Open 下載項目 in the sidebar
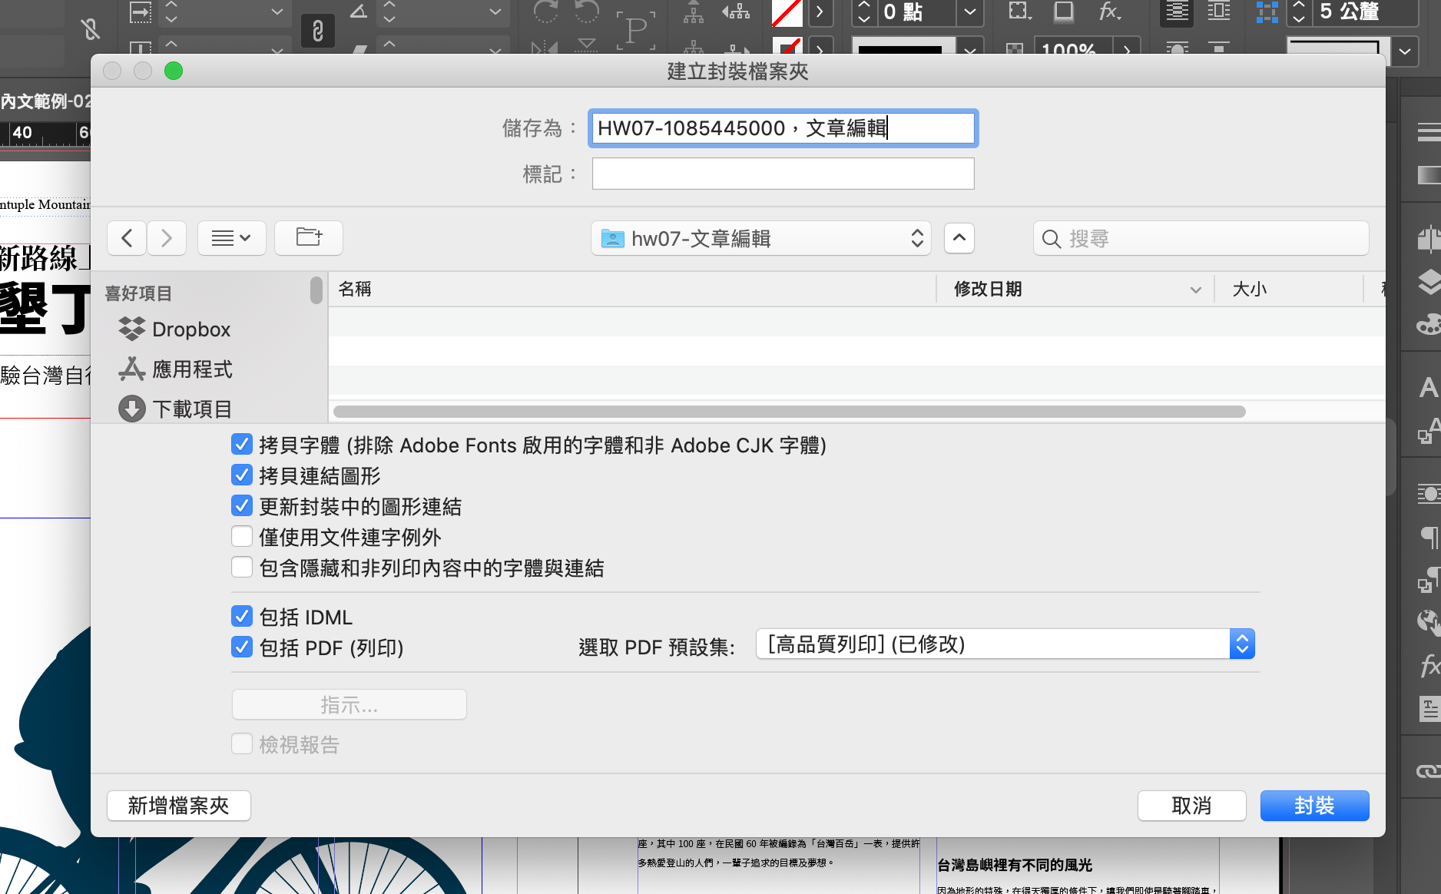This screenshot has height=894, width=1441. 192,409
